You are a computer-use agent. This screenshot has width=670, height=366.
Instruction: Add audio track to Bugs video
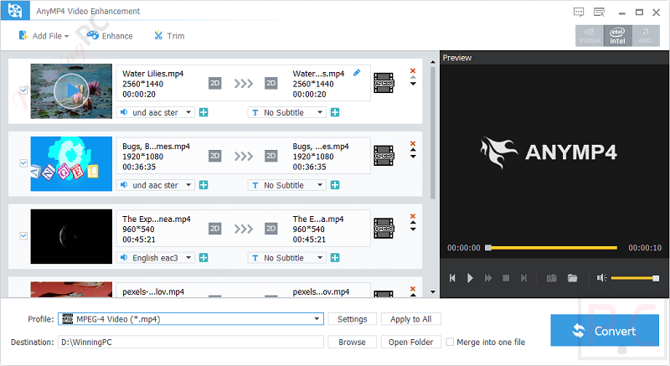[204, 185]
